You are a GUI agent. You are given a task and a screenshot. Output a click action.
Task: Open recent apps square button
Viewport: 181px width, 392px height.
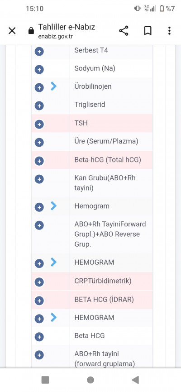coord(45,380)
